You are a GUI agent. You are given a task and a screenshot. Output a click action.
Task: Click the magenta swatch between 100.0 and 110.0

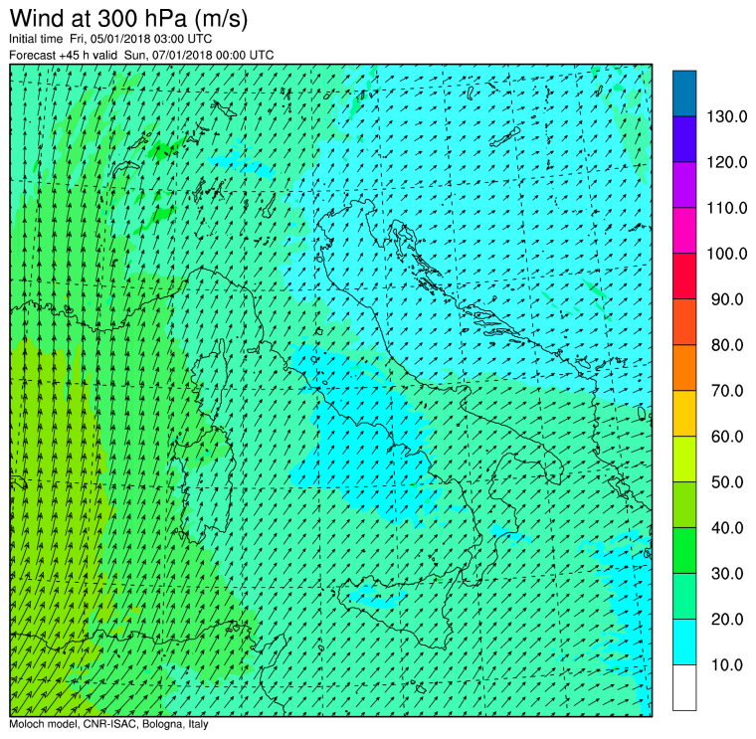[x=684, y=231]
